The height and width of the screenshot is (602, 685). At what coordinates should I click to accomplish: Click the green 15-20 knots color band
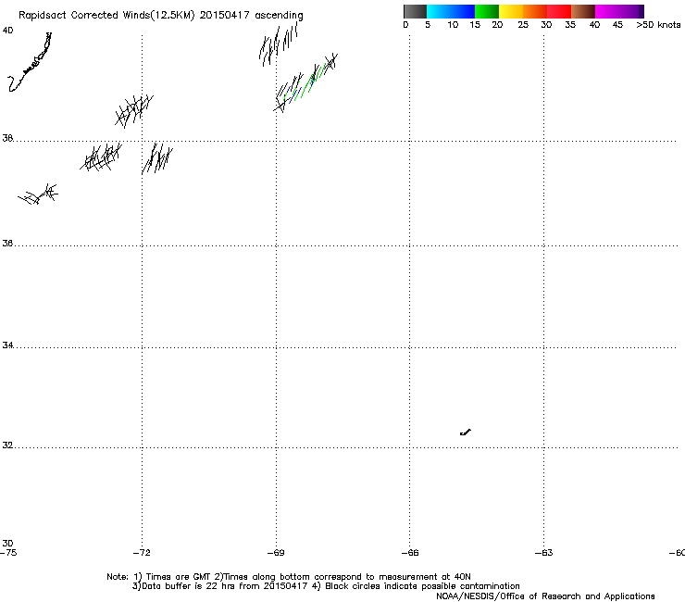point(487,11)
